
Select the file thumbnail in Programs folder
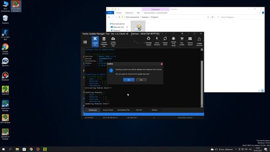coord(138,26)
